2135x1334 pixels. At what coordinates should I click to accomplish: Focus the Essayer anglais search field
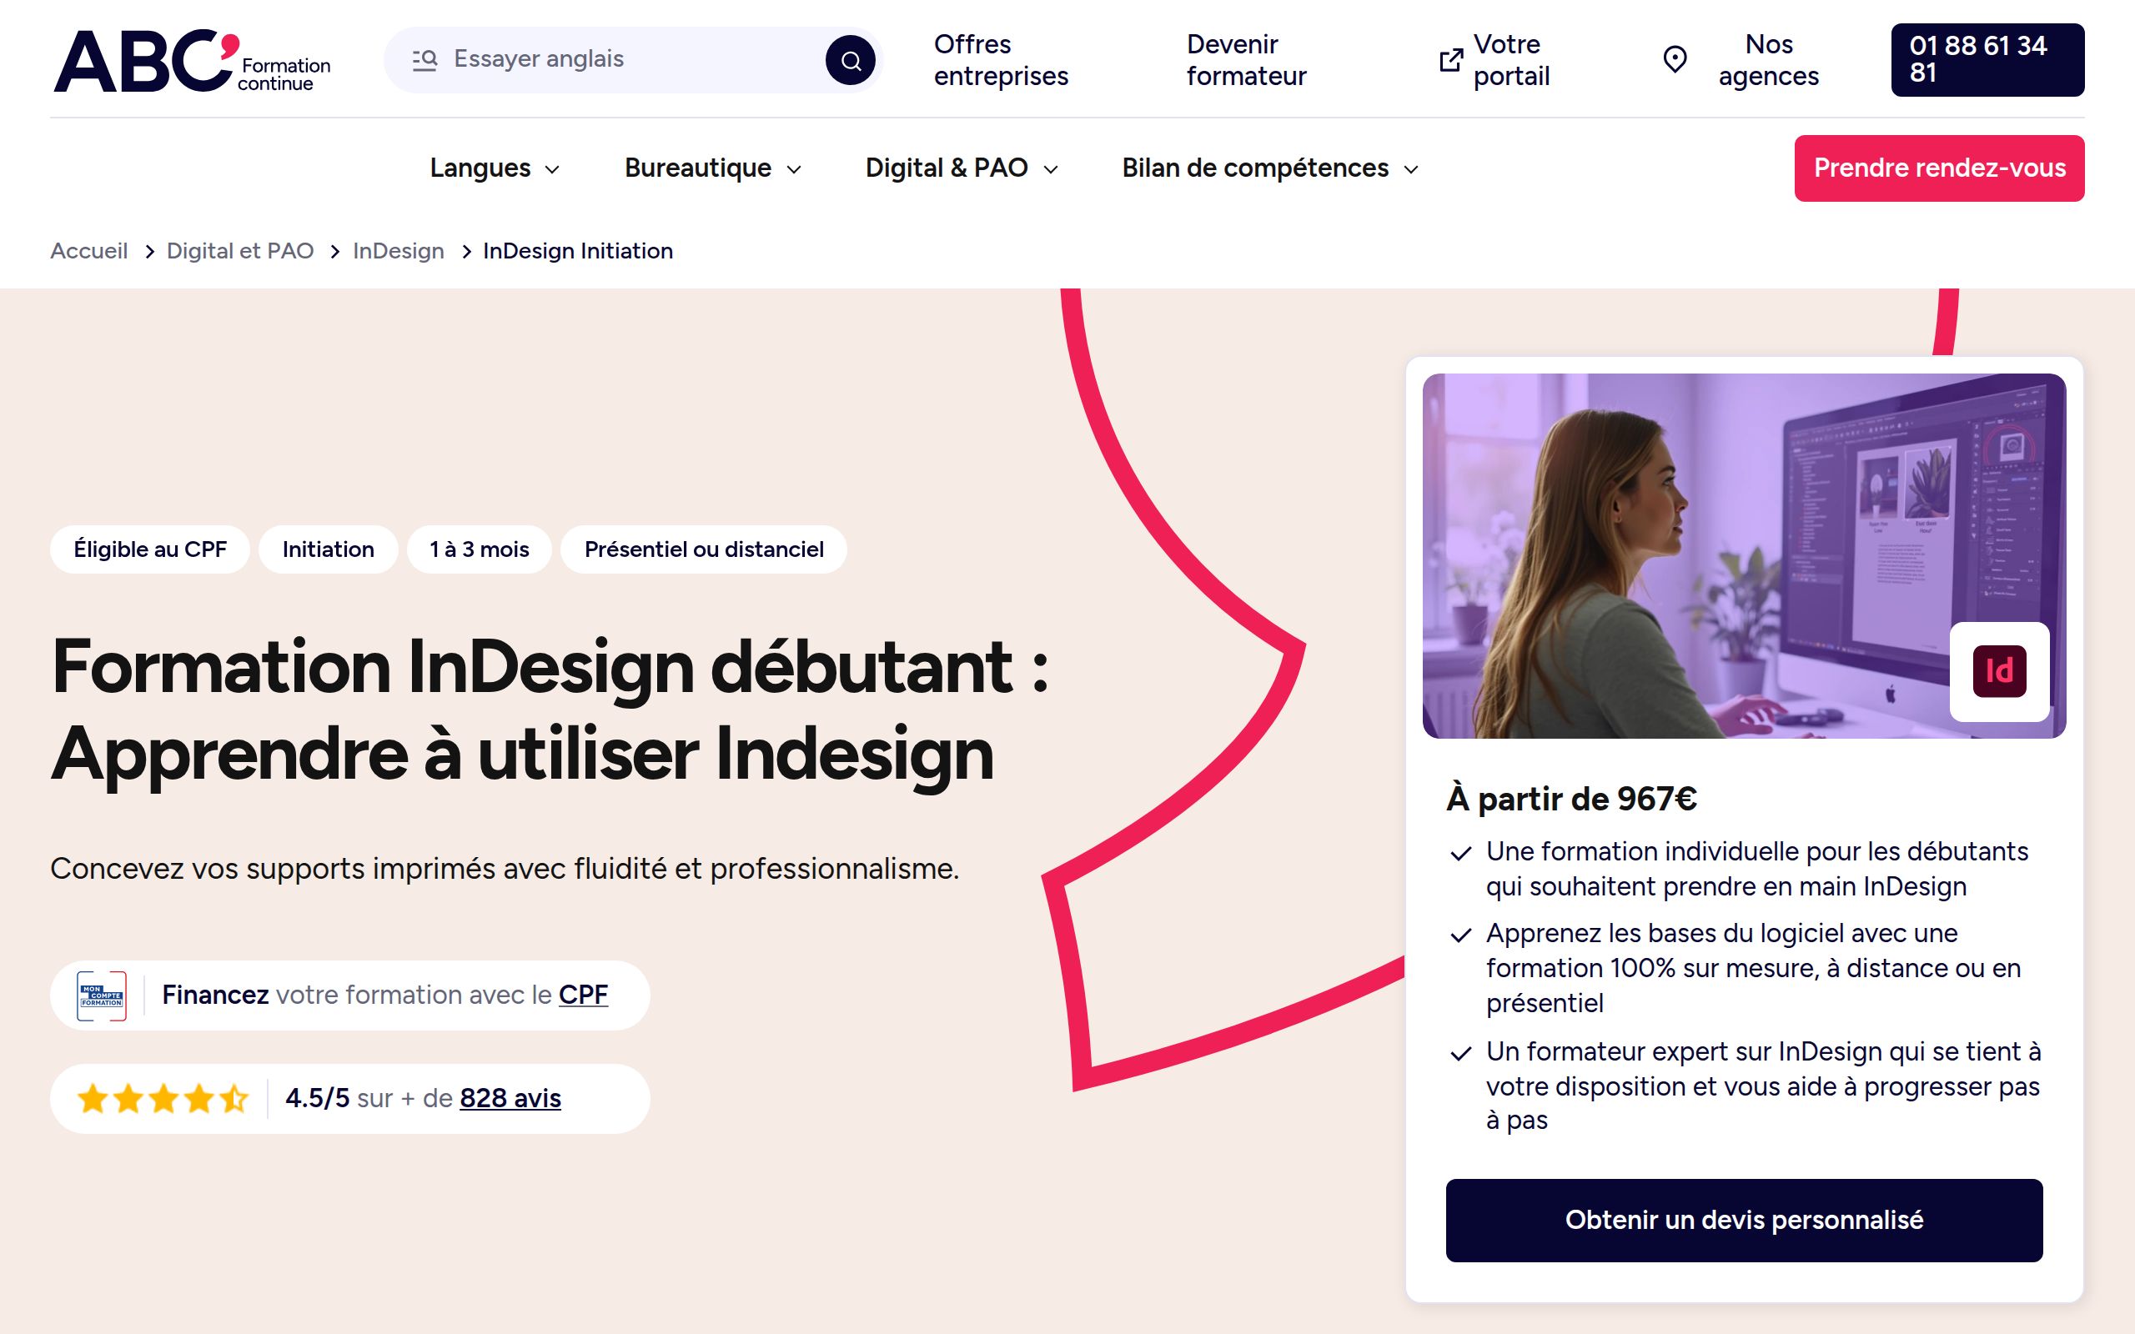[634, 59]
